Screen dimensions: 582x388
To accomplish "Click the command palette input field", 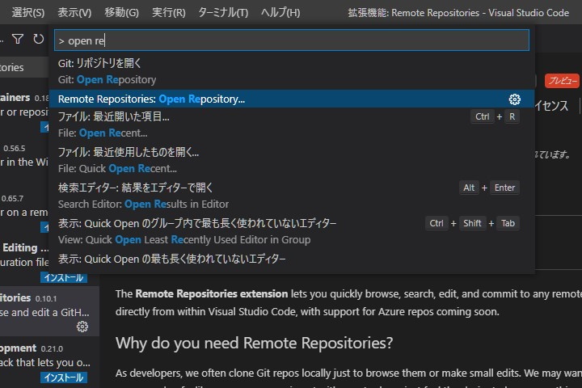I will point(292,40).
